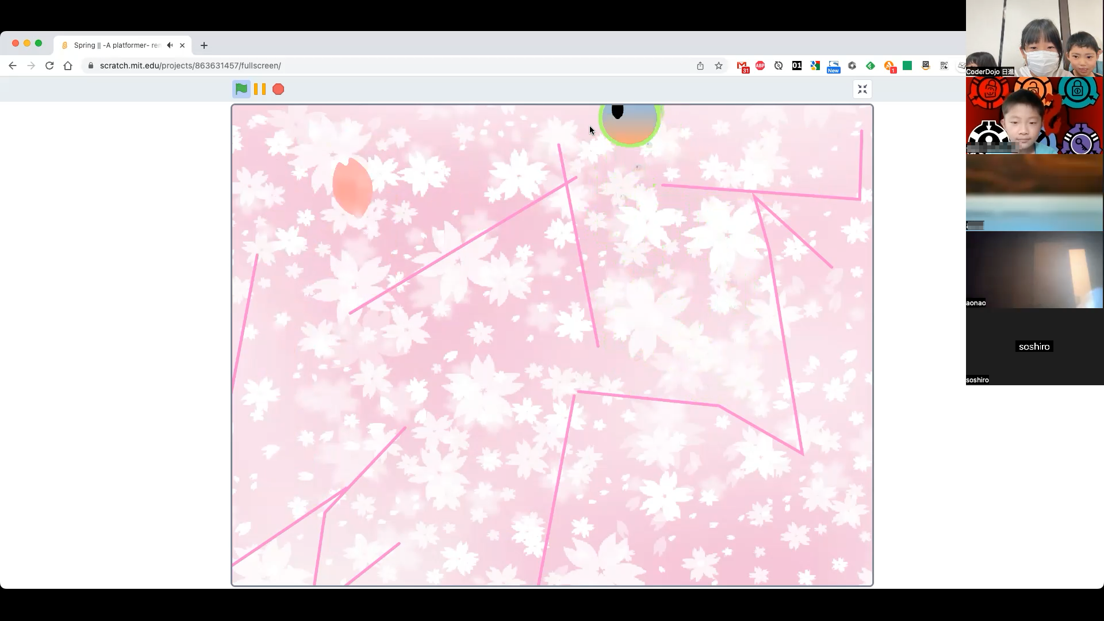Close the Spring platformer tab
1104x621 pixels.
[x=182, y=45]
